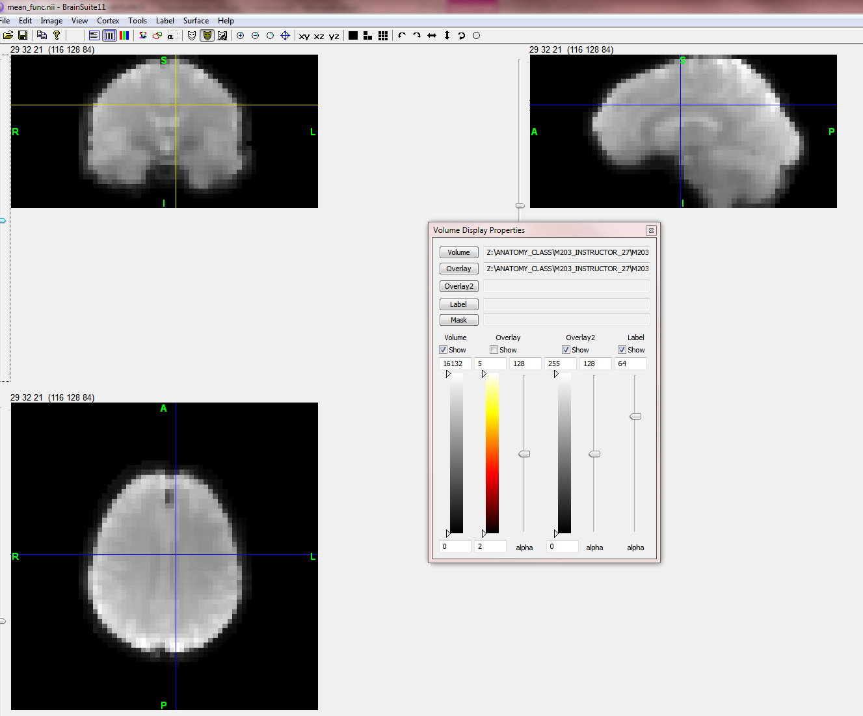Open the Tools menu
Viewport: 863px width, 716px height.
click(137, 21)
